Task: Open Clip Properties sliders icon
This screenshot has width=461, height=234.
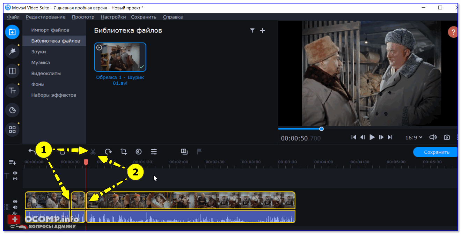Action: pyautogui.click(x=154, y=152)
